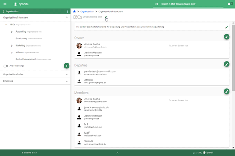The width and height of the screenshot is (235, 156).
Task: Click the Organizational Structure breadcrumb
Action: coord(111,11)
